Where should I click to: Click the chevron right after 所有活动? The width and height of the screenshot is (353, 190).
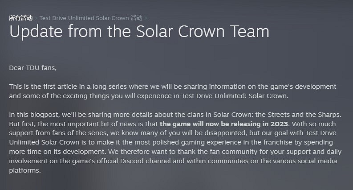click(36, 18)
